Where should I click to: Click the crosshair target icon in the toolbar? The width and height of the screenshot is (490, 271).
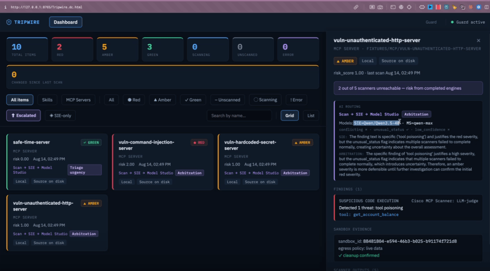coord(409,7)
